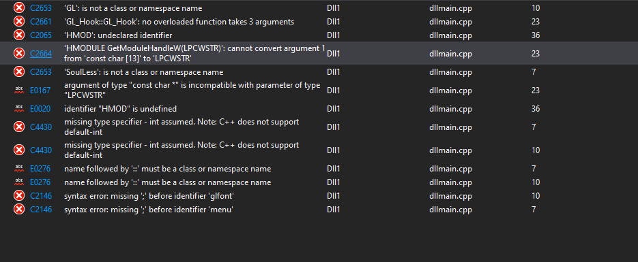Click the error icon for GL_Hook overloaded function row
Image resolution: width=638 pixels, height=262 pixels.
pos(18,22)
